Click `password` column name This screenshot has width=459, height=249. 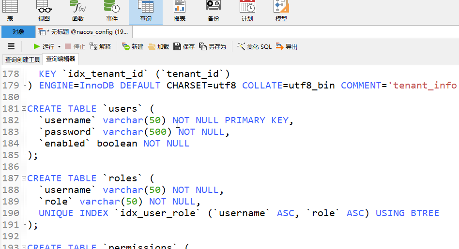pyautogui.click(x=68, y=132)
